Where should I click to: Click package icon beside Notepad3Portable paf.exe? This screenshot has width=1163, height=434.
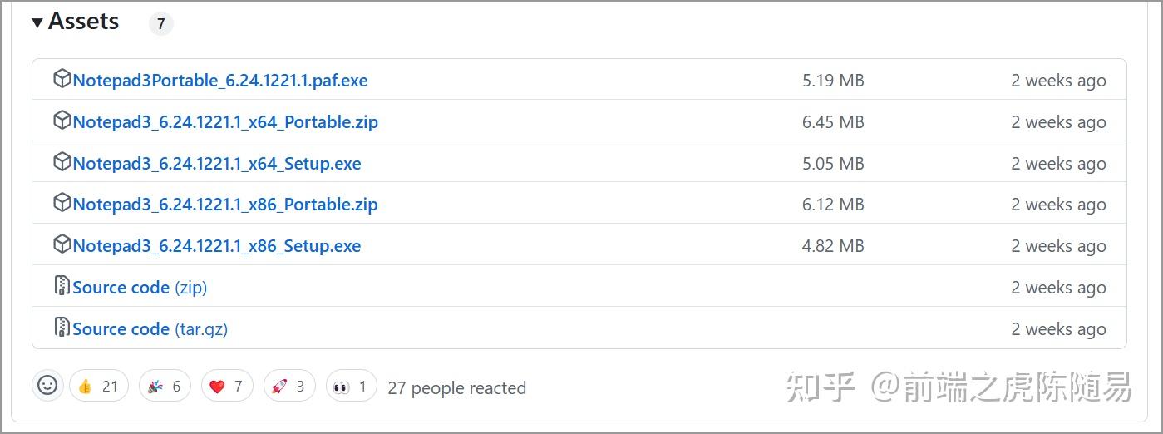62,79
